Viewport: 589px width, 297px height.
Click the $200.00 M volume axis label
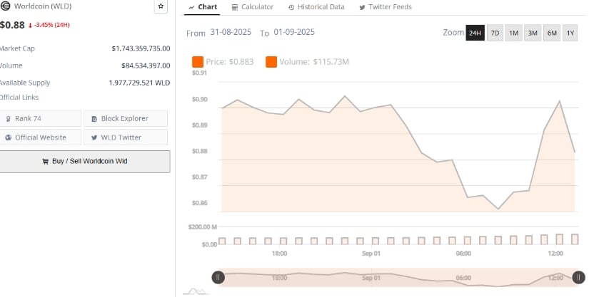point(203,227)
